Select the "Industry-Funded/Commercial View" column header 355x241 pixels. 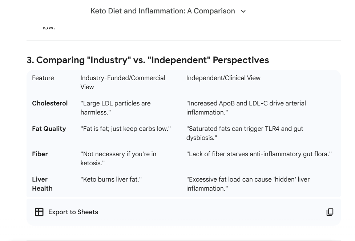point(122,82)
